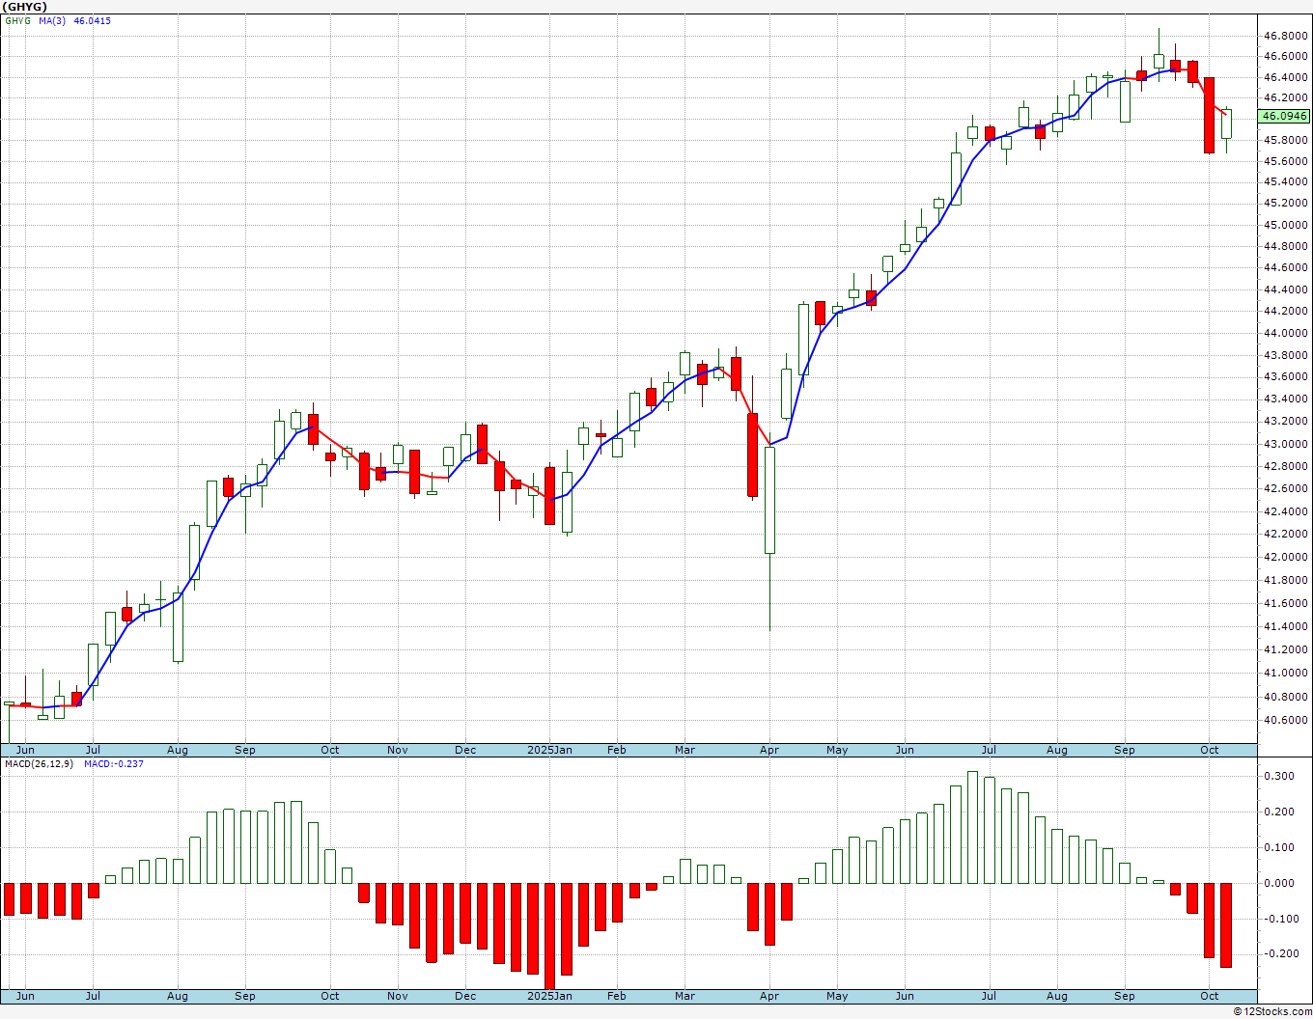
Task: Click May on the MACD panel time axis
Action: pos(837,996)
